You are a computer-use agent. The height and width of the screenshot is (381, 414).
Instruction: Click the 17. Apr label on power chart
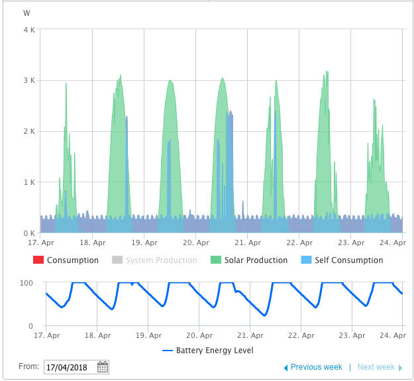click(41, 243)
